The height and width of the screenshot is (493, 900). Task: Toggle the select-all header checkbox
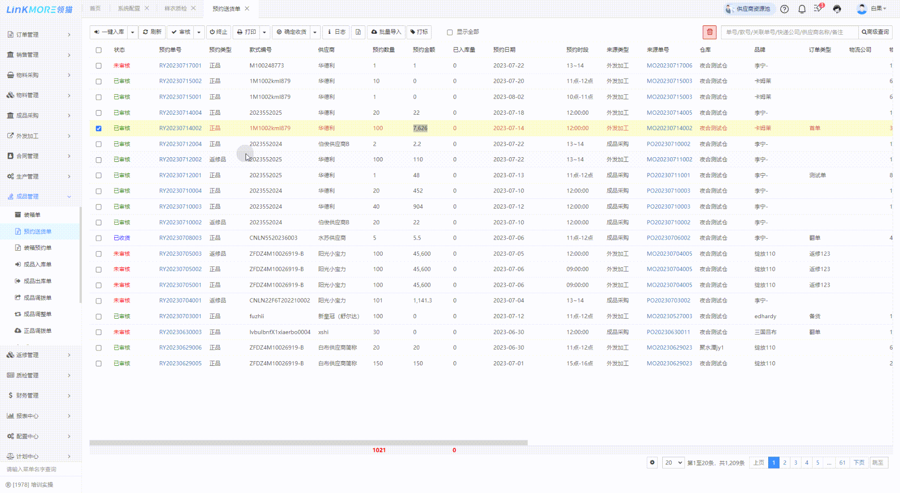pyautogui.click(x=99, y=50)
